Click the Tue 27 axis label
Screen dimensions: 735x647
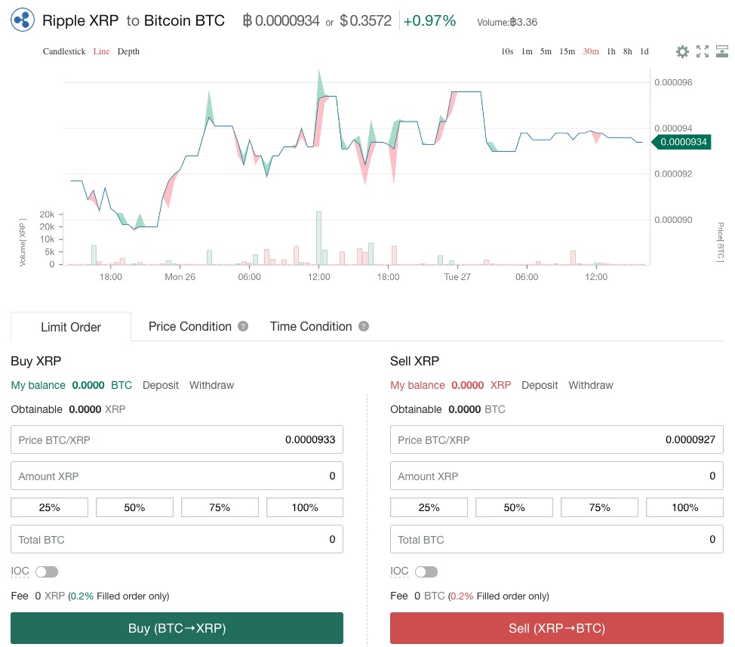pos(457,277)
